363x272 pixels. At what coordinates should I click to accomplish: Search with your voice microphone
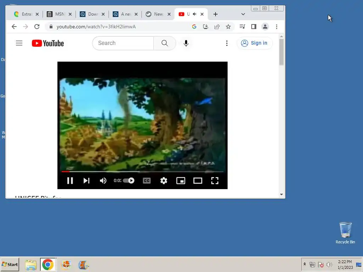click(186, 43)
